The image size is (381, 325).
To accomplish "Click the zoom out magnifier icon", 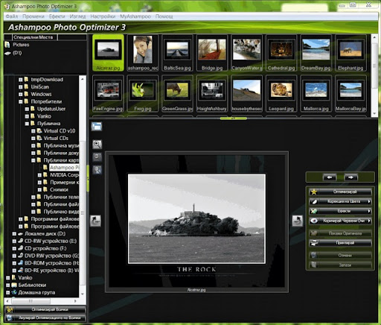I will click(x=97, y=157).
